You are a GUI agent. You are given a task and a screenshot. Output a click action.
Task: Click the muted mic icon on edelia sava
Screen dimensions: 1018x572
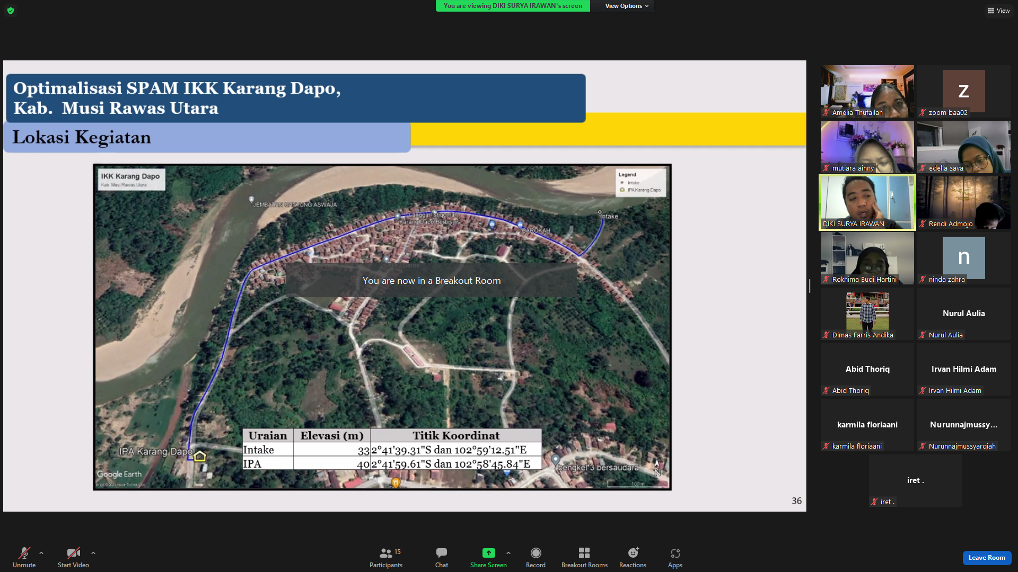(x=923, y=168)
